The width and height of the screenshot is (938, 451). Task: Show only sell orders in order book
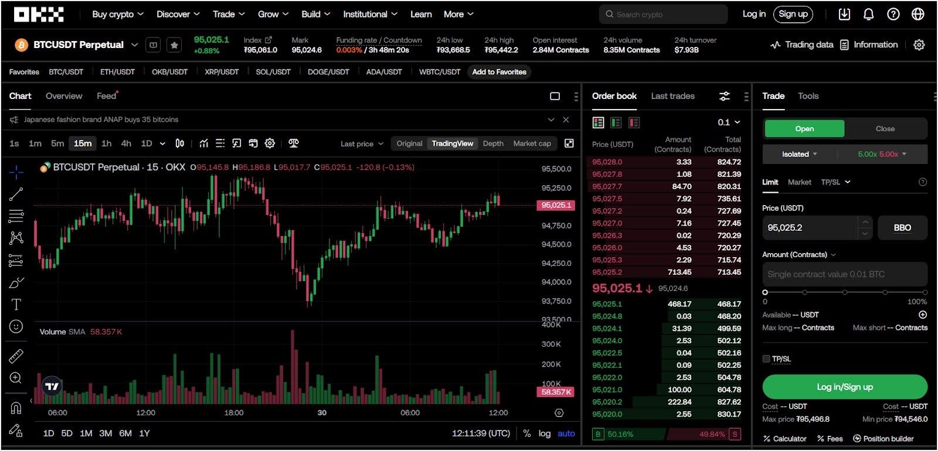click(634, 122)
